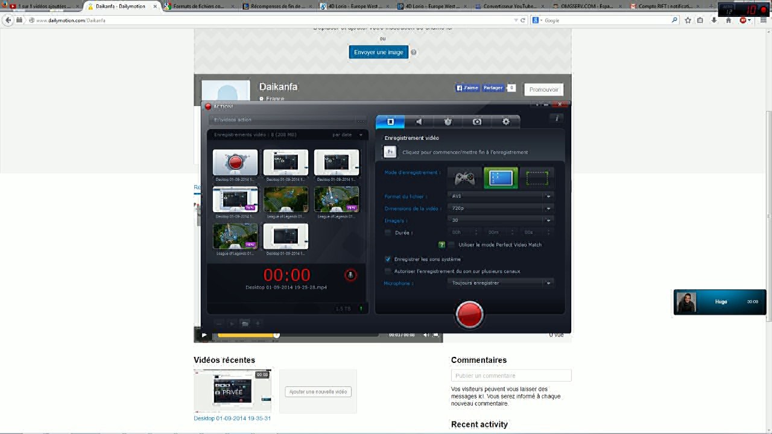Click the info button in Action!

556,119
